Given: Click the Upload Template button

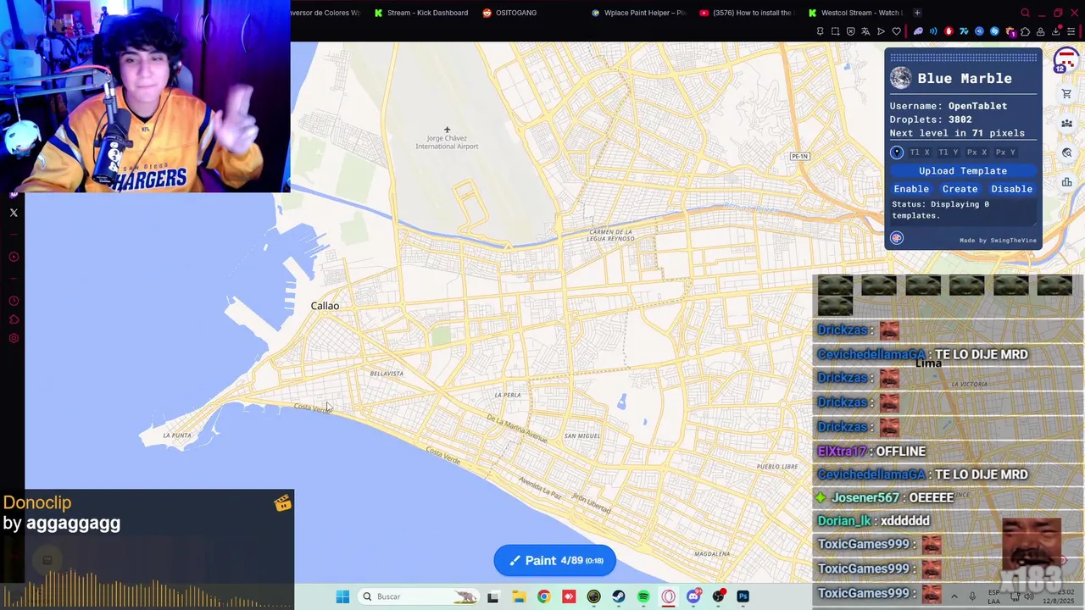Looking at the screenshot, I should pos(963,171).
